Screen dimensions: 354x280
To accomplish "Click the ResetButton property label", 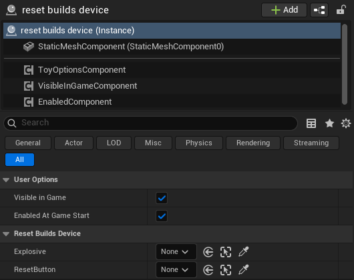I will [x=35, y=269].
